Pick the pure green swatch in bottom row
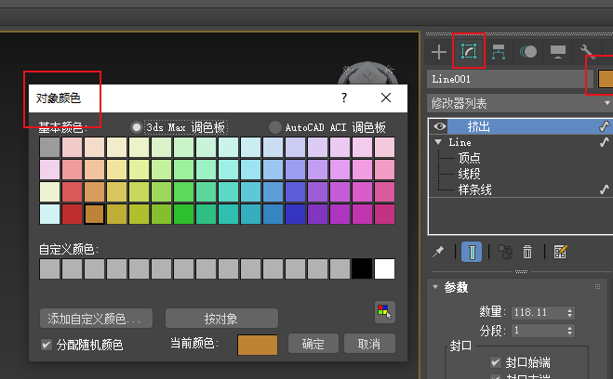The height and width of the screenshot is (379, 613). point(184,214)
